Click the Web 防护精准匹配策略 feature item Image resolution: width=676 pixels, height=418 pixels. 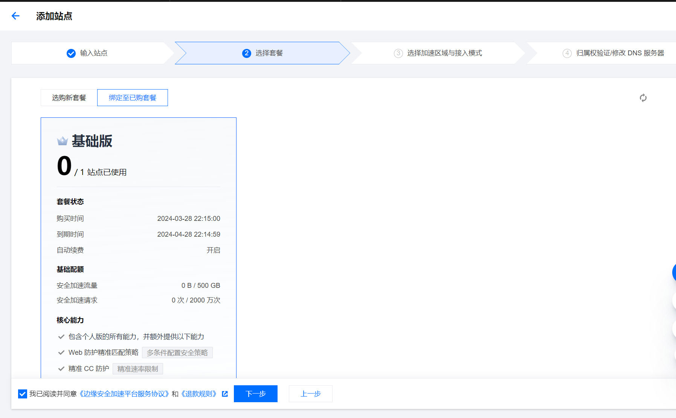(104, 353)
